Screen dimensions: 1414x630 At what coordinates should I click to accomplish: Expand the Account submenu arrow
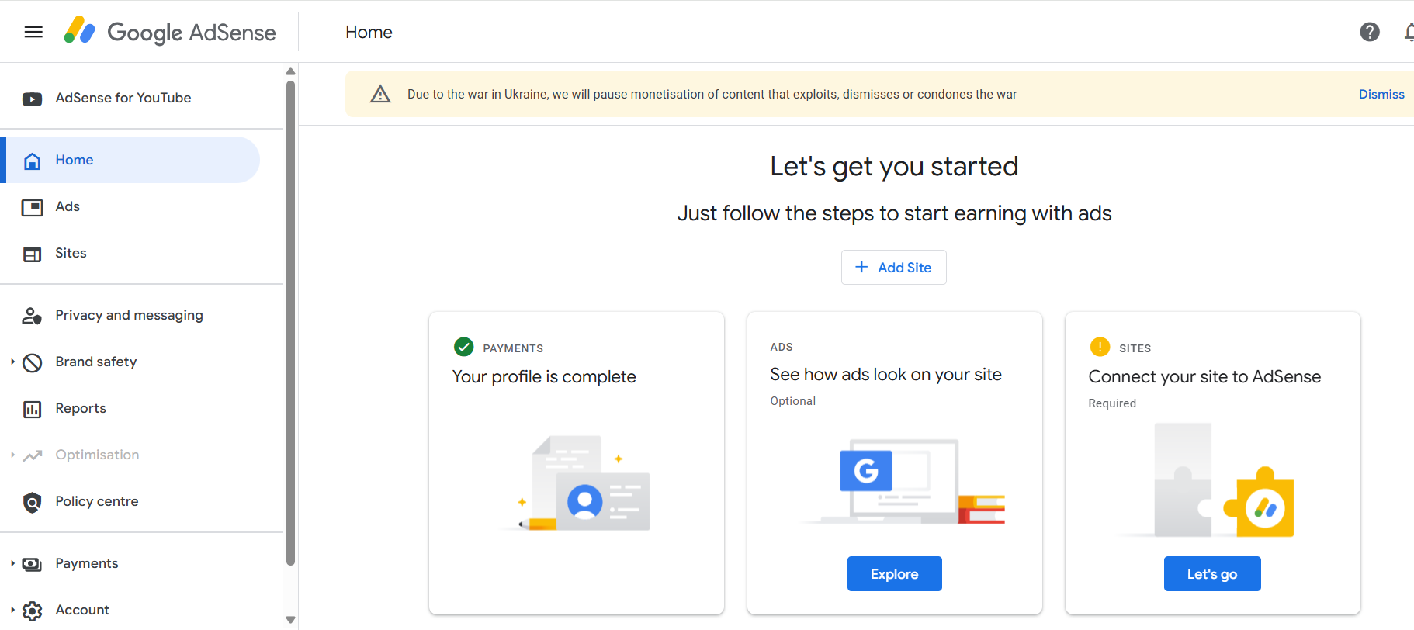click(12, 610)
